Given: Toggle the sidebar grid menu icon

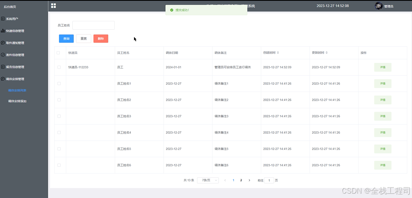Looking at the screenshot, I should pos(53,6).
